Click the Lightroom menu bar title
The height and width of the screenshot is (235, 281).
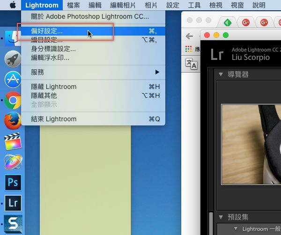point(42,5)
